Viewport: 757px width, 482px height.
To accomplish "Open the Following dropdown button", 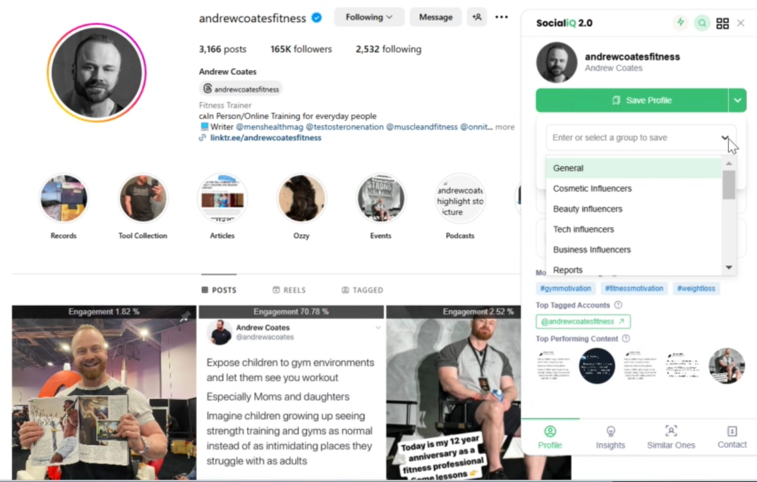I will pyautogui.click(x=369, y=17).
